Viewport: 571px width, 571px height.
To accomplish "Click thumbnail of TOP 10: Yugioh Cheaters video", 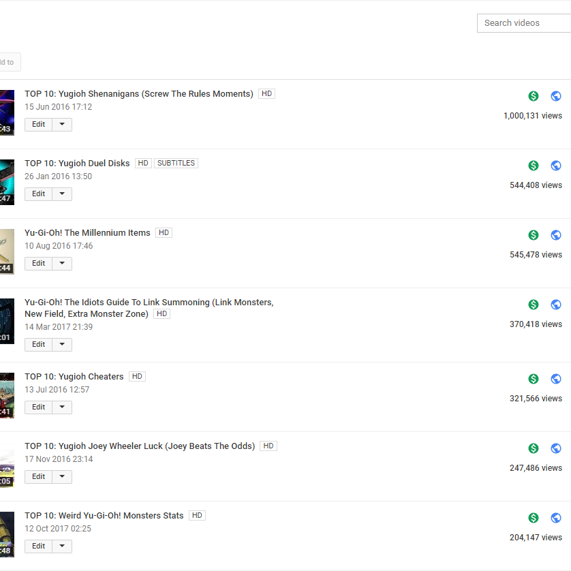I will [x=7, y=395].
